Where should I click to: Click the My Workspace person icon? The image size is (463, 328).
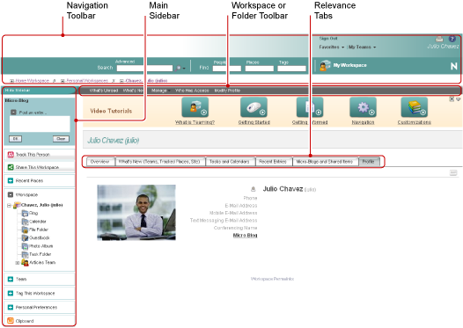click(325, 65)
